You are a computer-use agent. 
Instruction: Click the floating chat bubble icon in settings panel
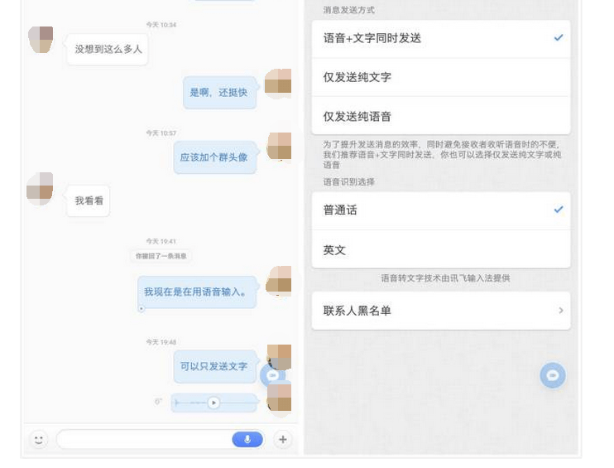553,375
